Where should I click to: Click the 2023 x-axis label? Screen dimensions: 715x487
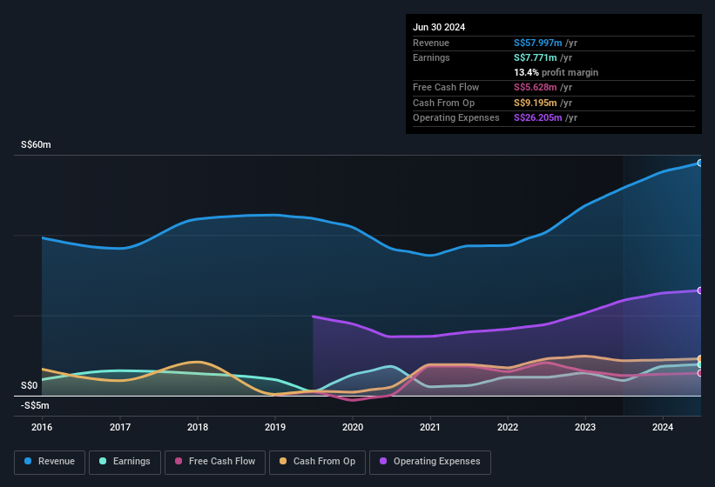585,427
